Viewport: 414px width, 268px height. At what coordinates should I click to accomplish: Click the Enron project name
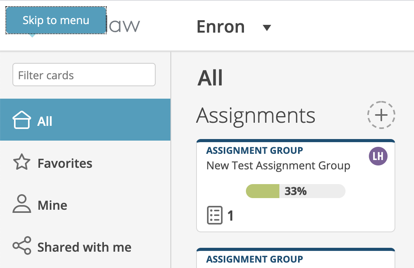221,27
